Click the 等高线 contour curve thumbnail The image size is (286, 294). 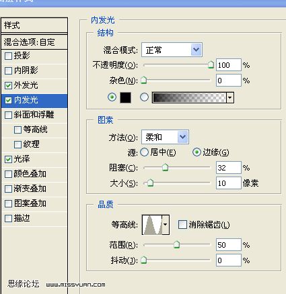(152, 225)
